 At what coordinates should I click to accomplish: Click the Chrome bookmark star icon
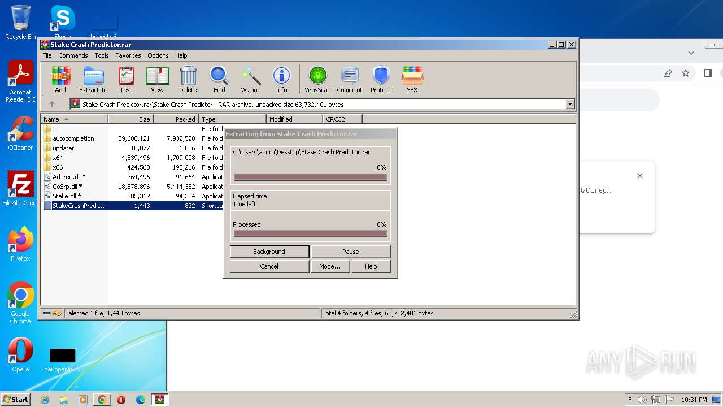click(686, 73)
